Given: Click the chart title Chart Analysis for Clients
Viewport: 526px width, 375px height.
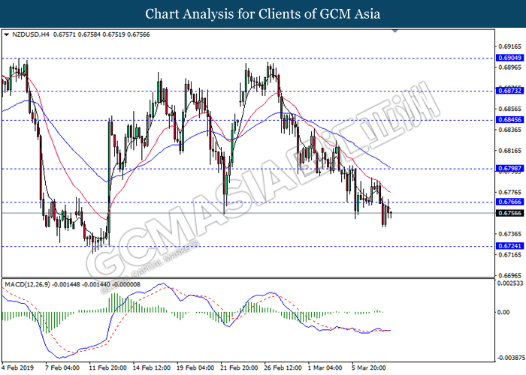Looking at the screenshot, I should click(x=263, y=14).
